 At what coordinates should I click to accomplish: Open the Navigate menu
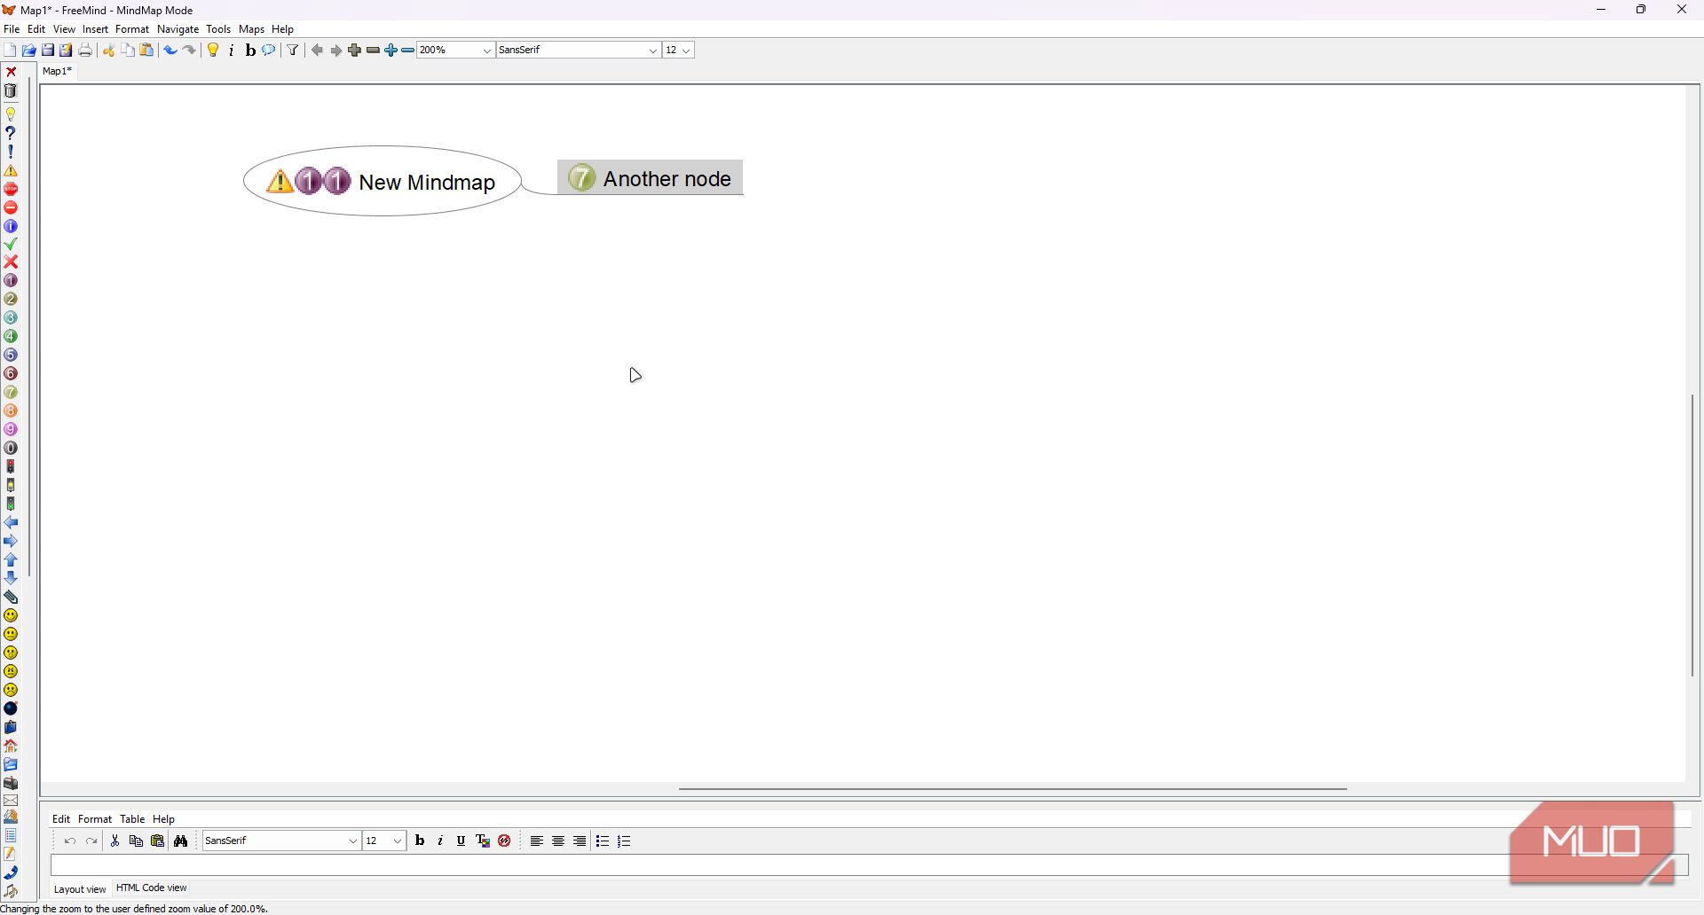pyautogui.click(x=177, y=29)
